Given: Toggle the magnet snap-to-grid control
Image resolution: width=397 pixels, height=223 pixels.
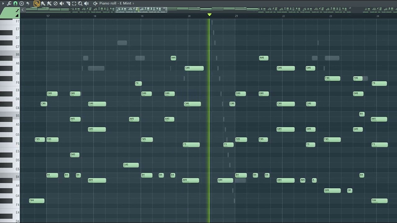Looking at the screenshot, I should pos(15,3).
